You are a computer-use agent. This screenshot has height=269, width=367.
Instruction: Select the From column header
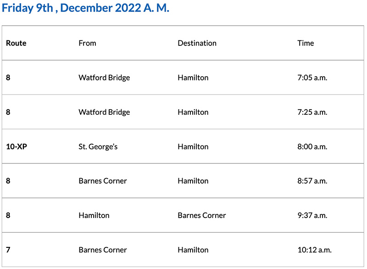point(87,43)
